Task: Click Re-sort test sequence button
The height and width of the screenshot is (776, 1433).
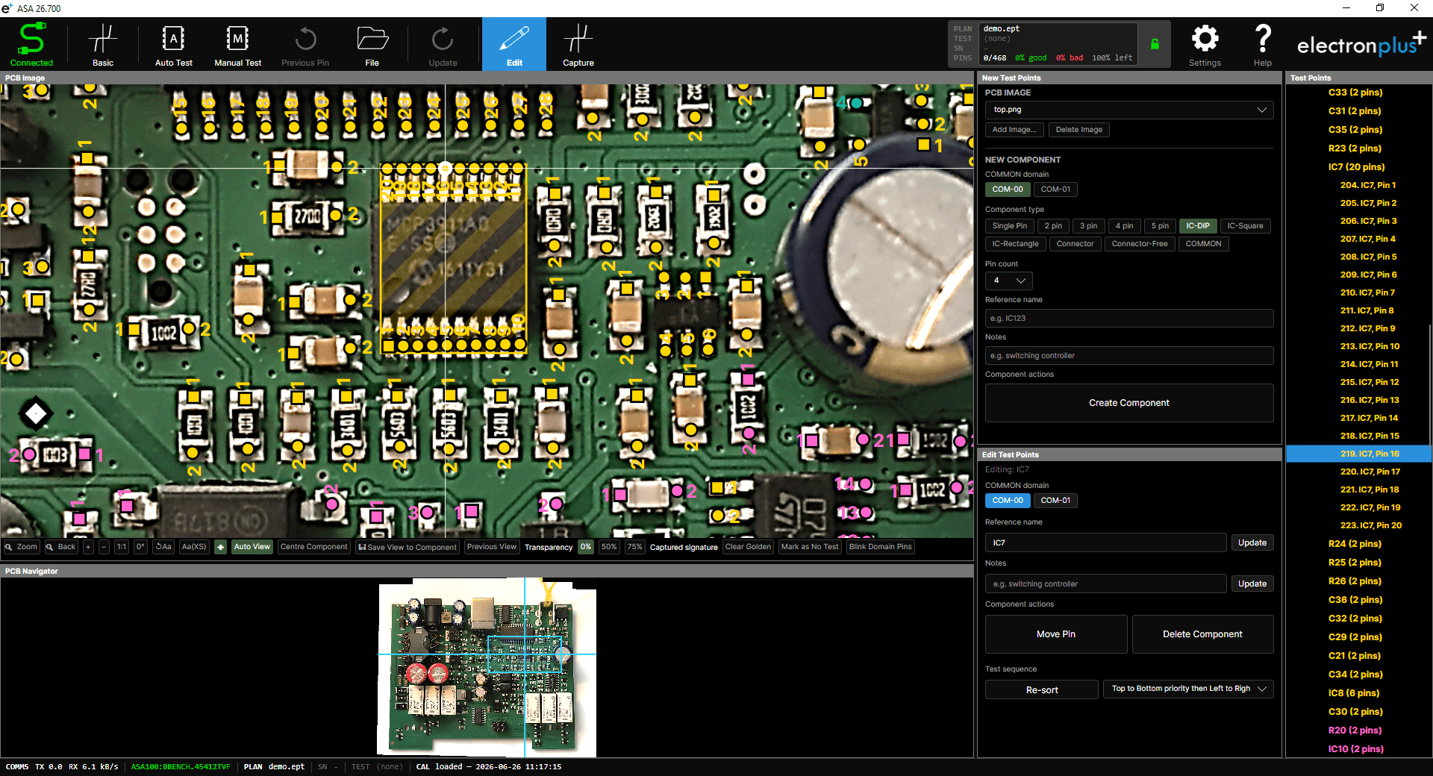Action: pos(1042,689)
